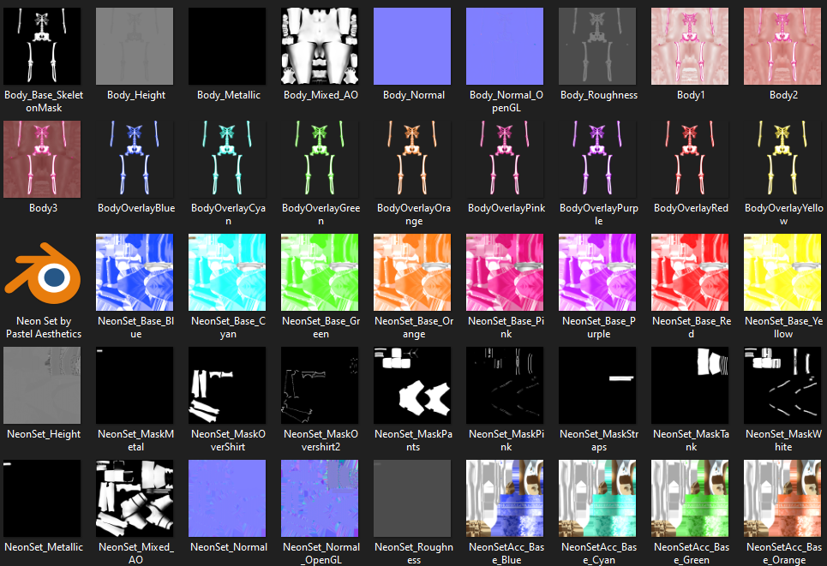The image size is (827, 566).
Task: Open the NeonSetAcc_Base_Green thumbnail
Action: [x=690, y=498]
